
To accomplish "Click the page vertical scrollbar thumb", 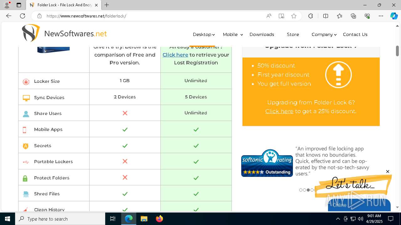I will (397, 51).
